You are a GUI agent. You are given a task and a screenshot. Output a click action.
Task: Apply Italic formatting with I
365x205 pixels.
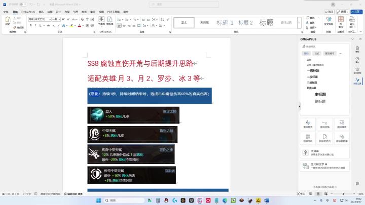click(35, 25)
